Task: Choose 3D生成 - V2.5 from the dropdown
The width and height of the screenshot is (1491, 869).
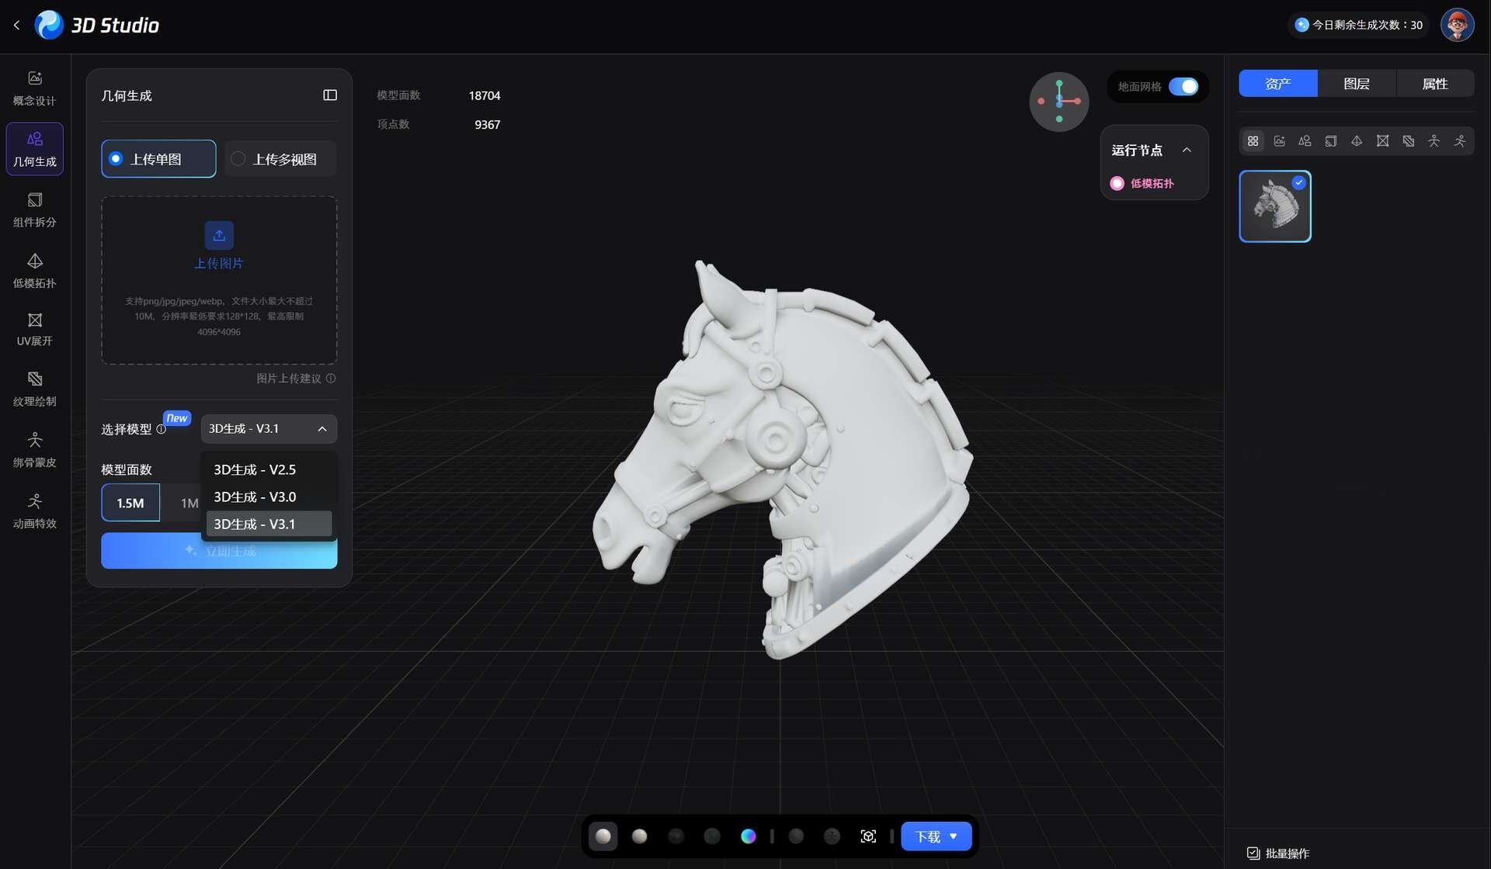Action: click(255, 469)
